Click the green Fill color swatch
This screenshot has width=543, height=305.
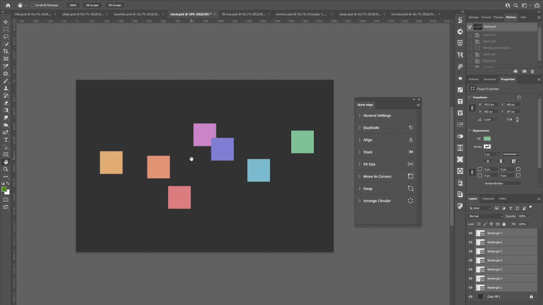[487, 139]
